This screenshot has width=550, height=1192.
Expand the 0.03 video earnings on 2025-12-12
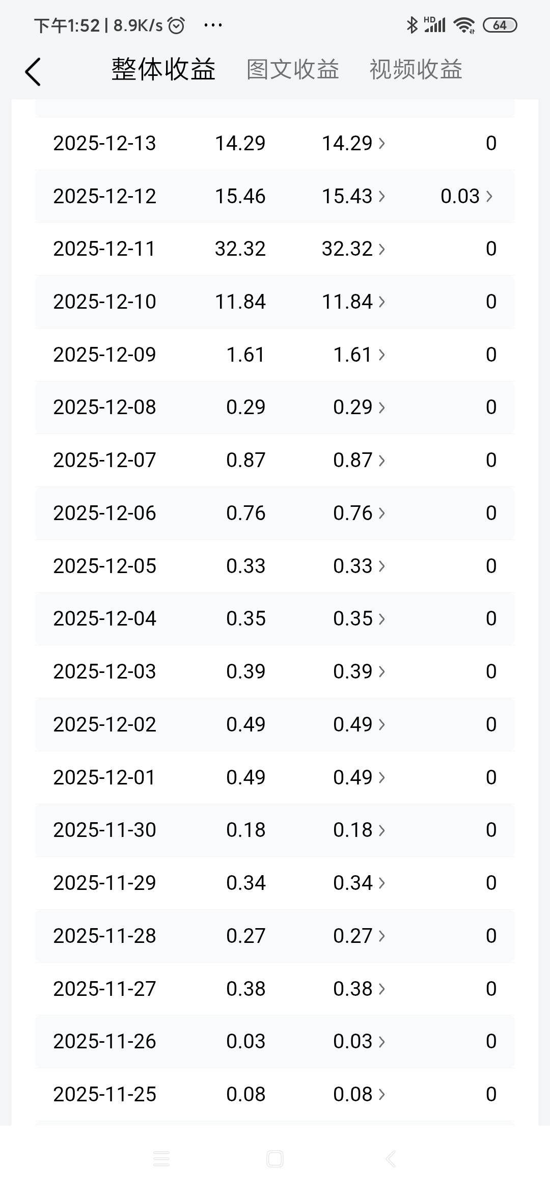tap(466, 196)
